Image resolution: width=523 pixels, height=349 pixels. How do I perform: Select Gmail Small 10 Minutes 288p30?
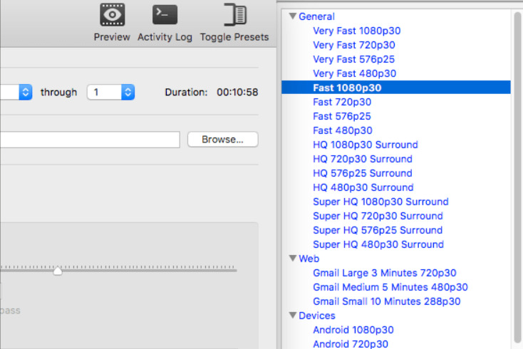point(387,301)
